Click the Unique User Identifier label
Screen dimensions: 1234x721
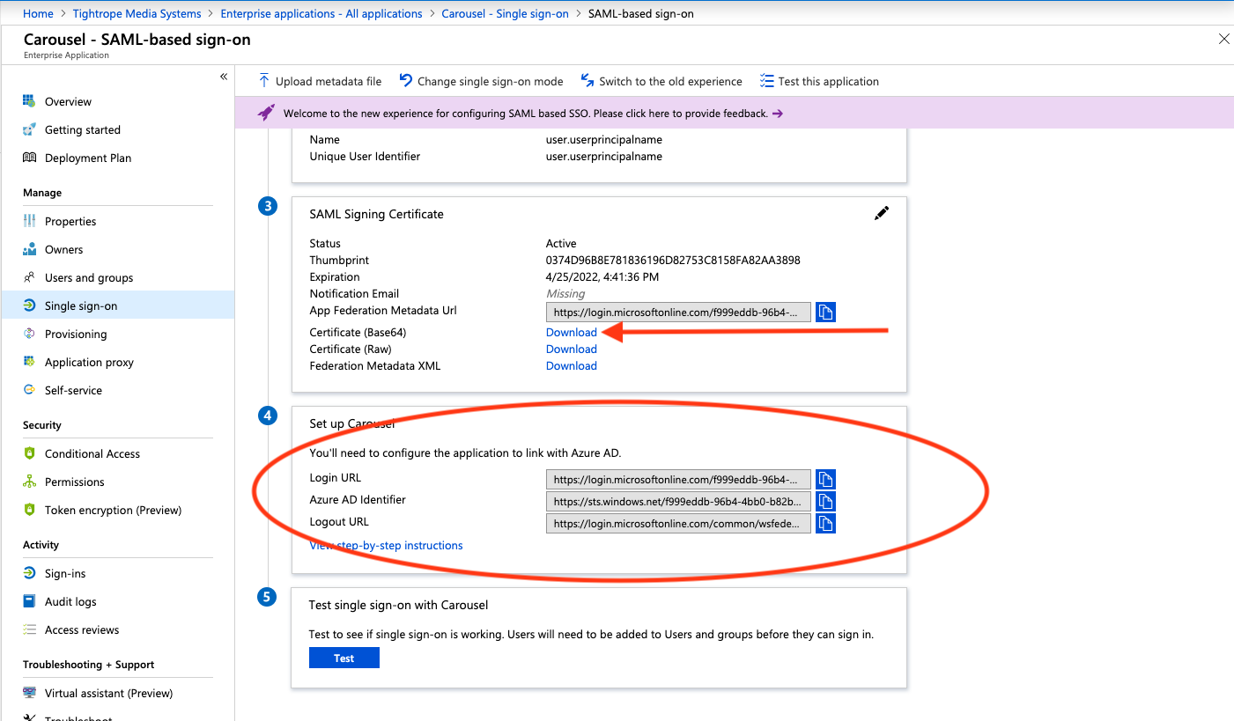point(365,156)
